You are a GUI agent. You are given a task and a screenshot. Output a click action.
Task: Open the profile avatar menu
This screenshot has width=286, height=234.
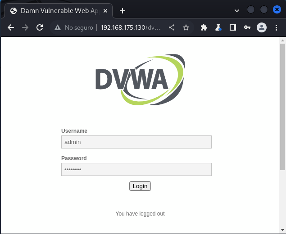pyautogui.click(x=262, y=27)
